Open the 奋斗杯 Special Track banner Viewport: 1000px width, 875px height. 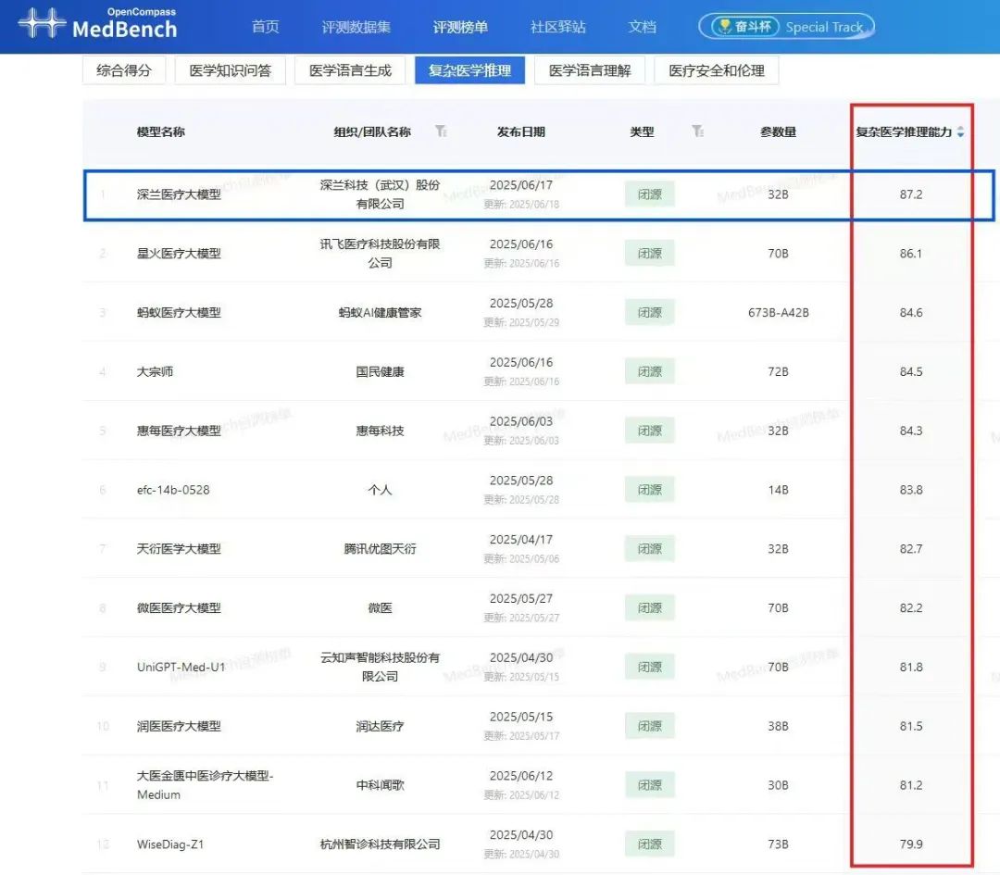[786, 27]
